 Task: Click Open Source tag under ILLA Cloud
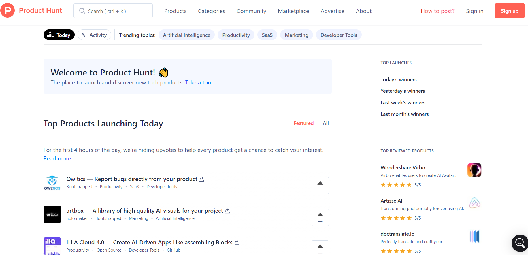[x=109, y=250]
